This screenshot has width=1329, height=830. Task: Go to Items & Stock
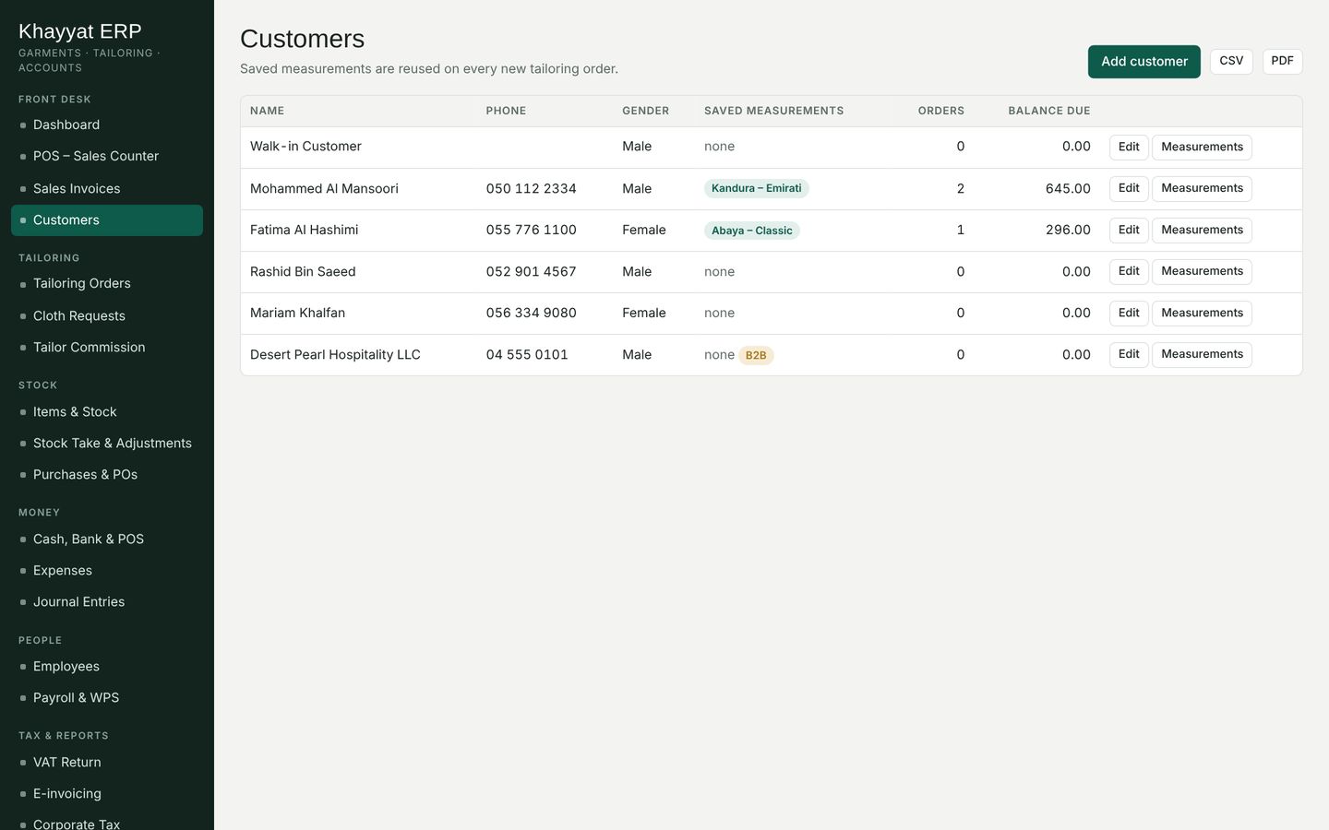coord(107,411)
